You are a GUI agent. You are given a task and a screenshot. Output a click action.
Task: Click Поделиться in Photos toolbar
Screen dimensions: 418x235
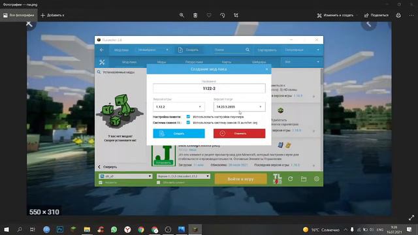[x=376, y=15]
